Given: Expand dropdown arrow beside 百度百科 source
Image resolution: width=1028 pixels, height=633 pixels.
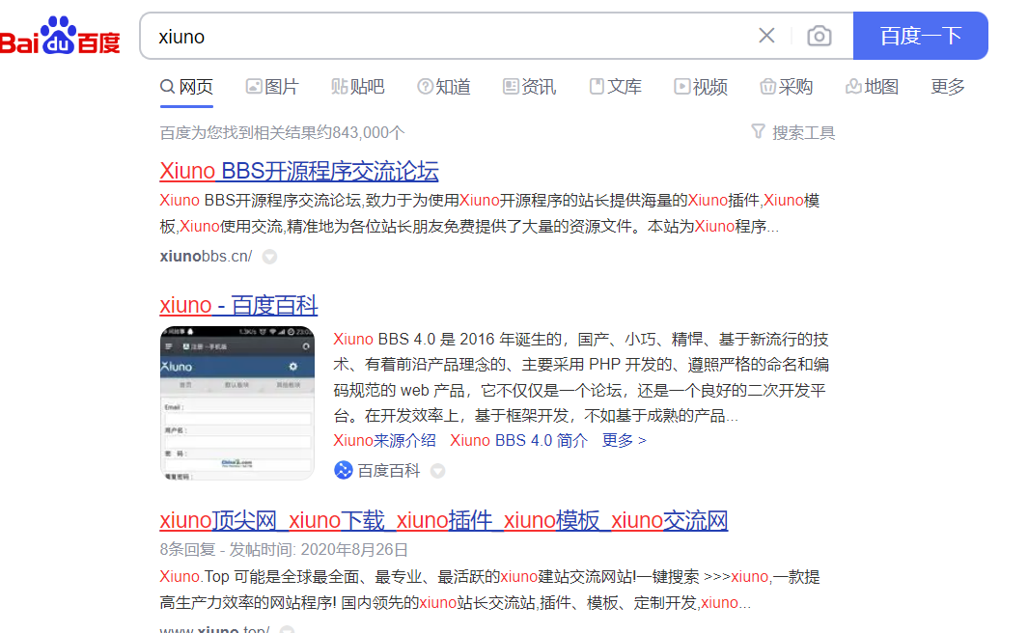Looking at the screenshot, I should (437, 471).
